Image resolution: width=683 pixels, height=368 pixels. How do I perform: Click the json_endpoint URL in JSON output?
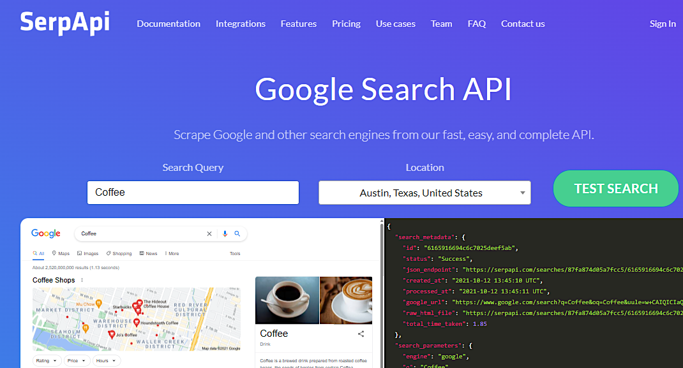(573, 270)
